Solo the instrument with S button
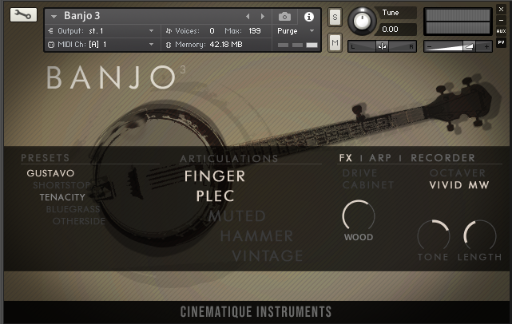The image size is (512, 324). pos(335,17)
